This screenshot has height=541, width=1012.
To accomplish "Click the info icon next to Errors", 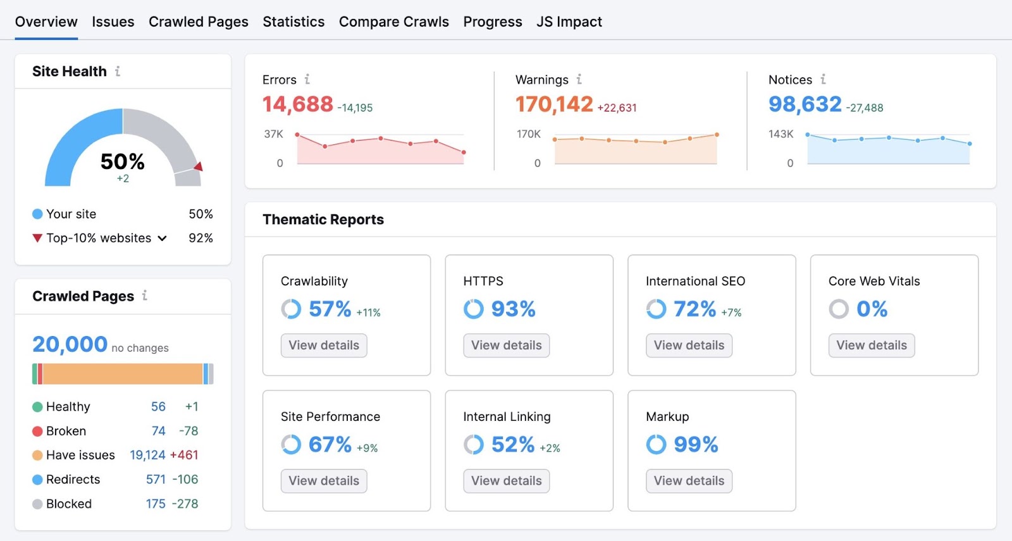I will (x=307, y=79).
